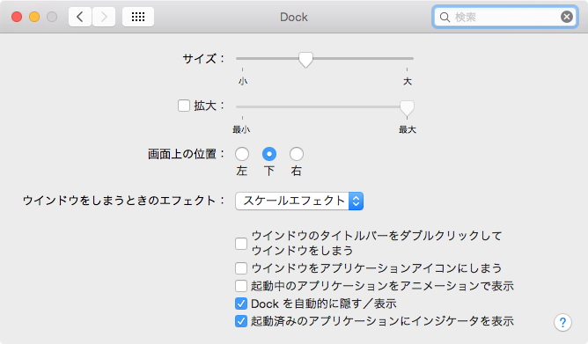Open help with the question mark button
The width and height of the screenshot is (588, 344).
(x=562, y=322)
